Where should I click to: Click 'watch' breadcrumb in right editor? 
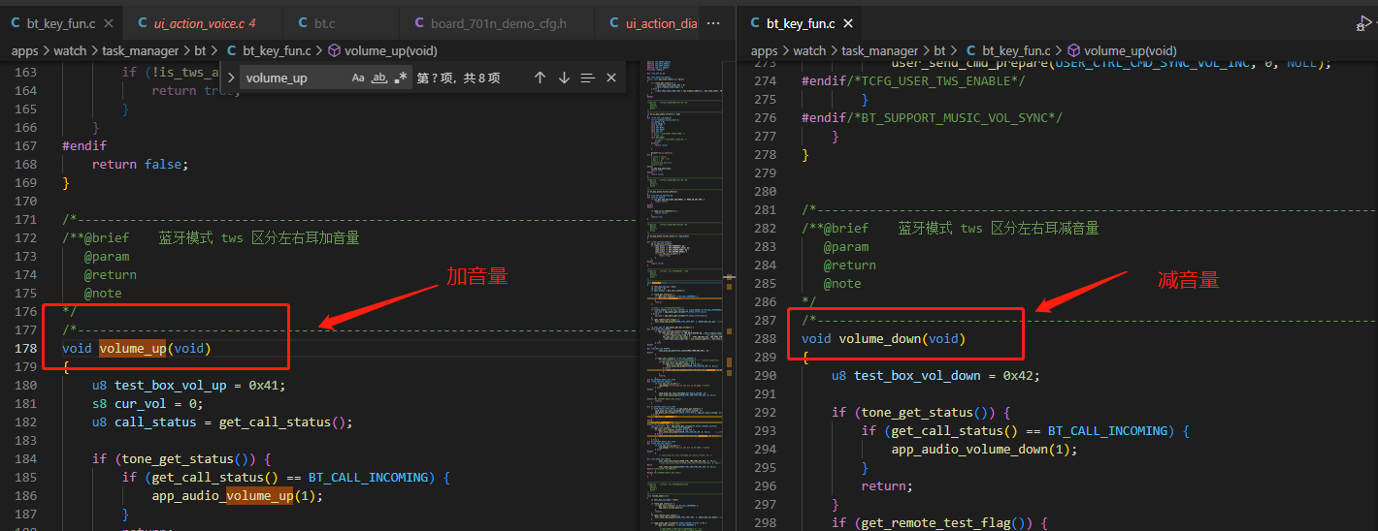coord(809,50)
